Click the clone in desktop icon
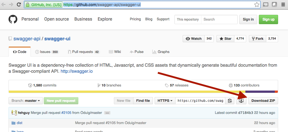288x132 pixels. click(241, 101)
